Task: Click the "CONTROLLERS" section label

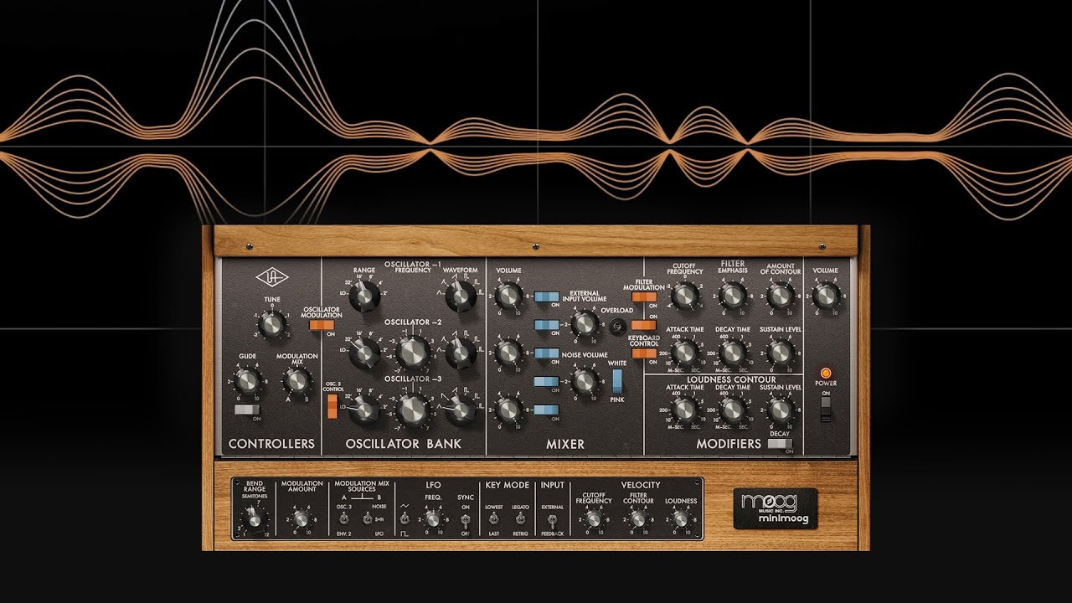Action: tap(271, 444)
